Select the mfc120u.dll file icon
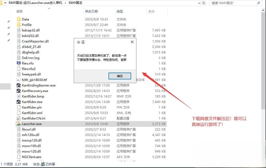 [19, 135]
